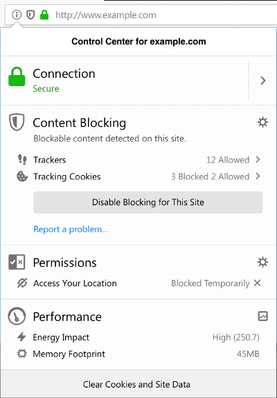Open Permissions settings gear
The height and width of the screenshot is (398, 277).
click(x=262, y=262)
